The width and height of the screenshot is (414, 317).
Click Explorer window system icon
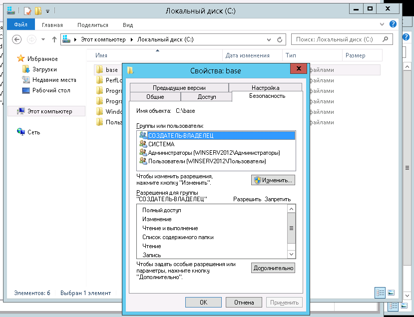click(11, 10)
